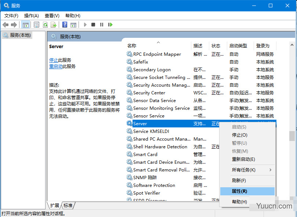Choose 停止(O) in the context menu

coord(247,135)
